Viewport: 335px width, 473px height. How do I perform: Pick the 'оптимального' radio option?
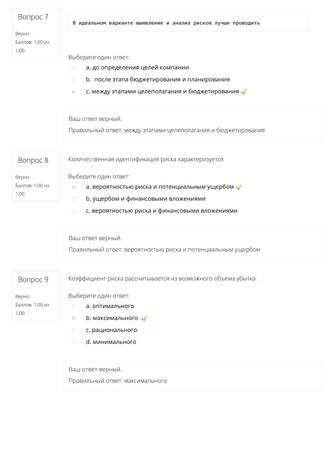click(74, 306)
